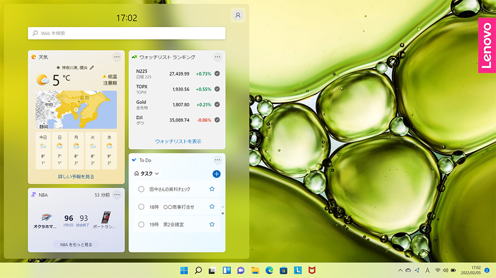Image resolution: width=496 pixels, height=278 pixels.
Task: Open the weather widget more options menu
Action: pyautogui.click(x=117, y=57)
